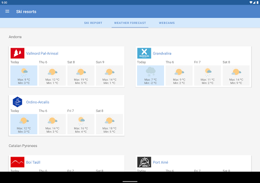Select Grandvalira Fri 7 weather icon
The width and height of the screenshot is (260, 183).
[208, 72]
